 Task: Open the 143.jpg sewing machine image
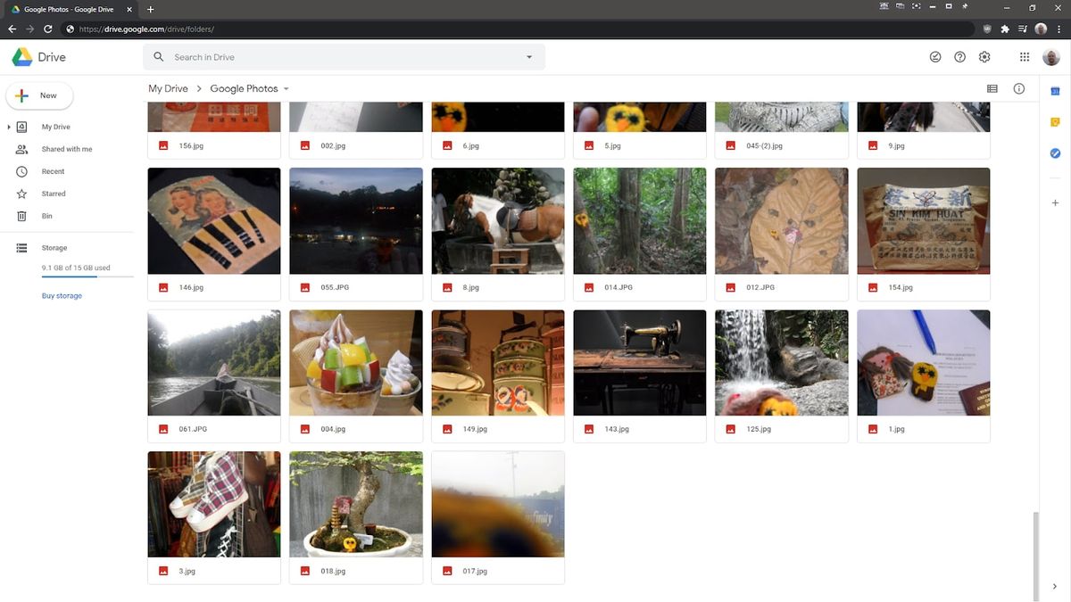coord(639,362)
